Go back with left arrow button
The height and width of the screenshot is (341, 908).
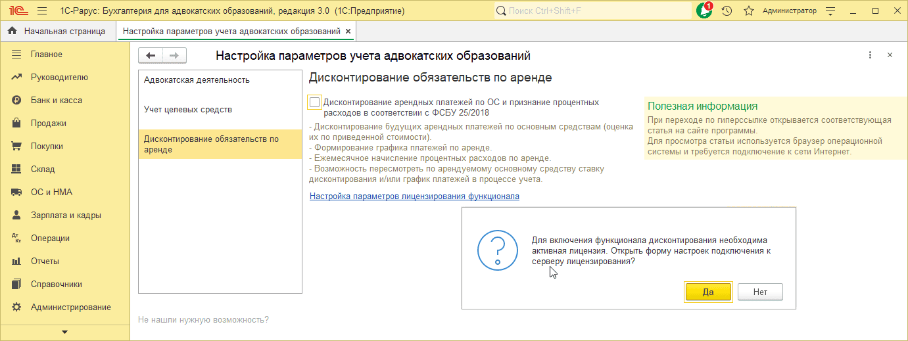[x=151, y=56]
